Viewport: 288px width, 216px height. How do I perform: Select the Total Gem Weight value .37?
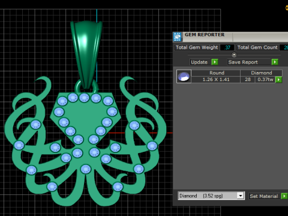[227, 47]
